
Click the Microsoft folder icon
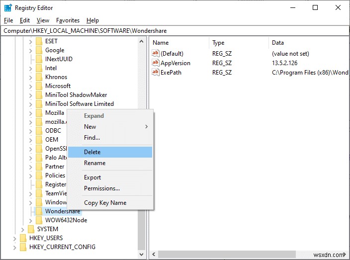point(39,86)
